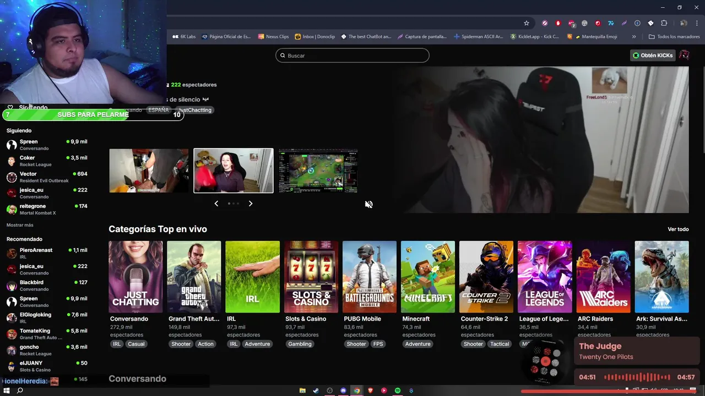Click the Twenty One Pilots artist name
This screenshot has width=705, height=396.
[x=606, y=357]
